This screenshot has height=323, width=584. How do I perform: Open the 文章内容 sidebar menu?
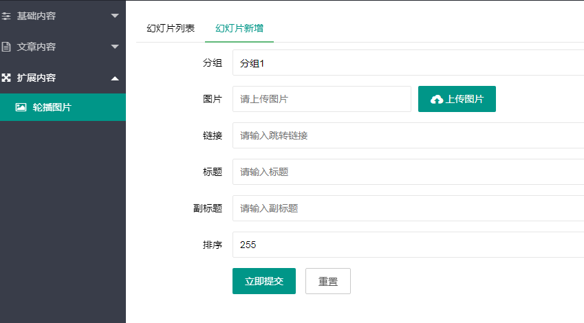(x=63, y=47)
